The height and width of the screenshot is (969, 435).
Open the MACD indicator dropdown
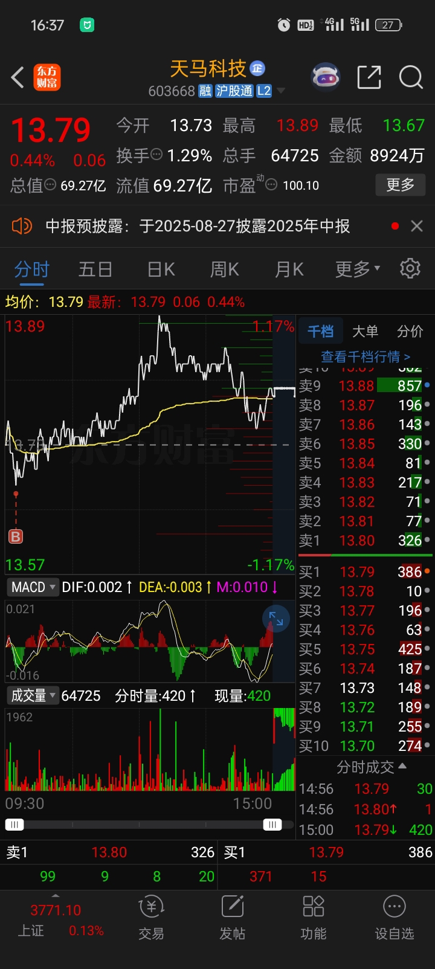coord(33,587)
